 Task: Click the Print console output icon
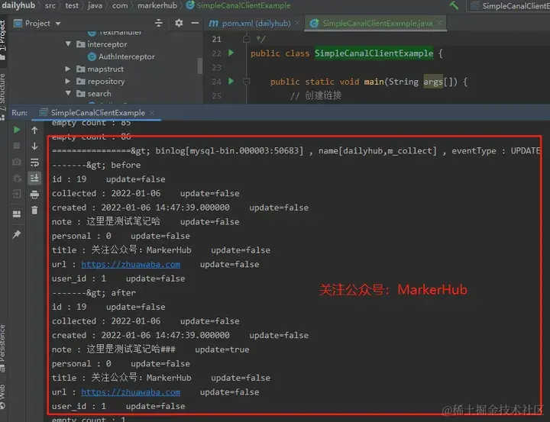coord(34,195)
